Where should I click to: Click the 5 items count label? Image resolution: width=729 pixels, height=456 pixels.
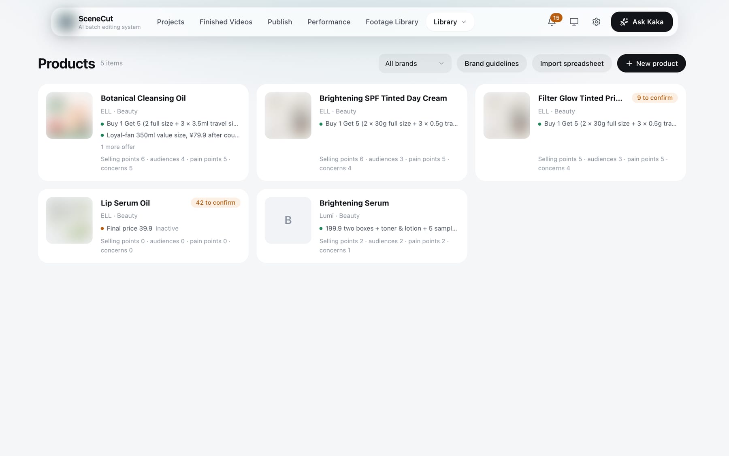(x=111, y=63)
